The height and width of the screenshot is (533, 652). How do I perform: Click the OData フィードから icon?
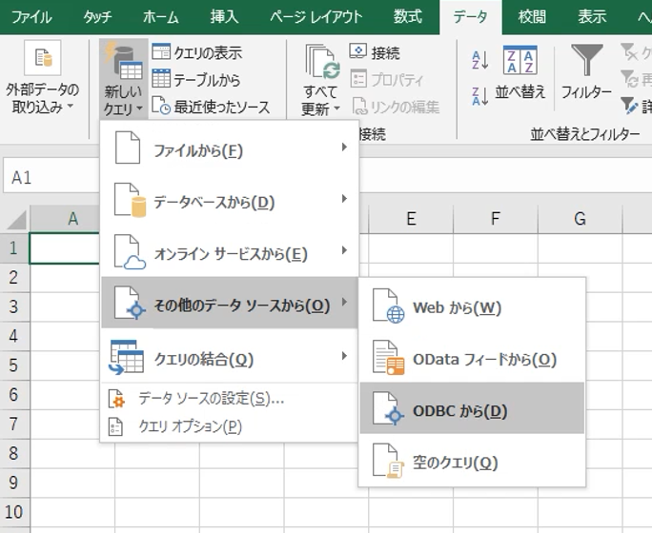[388, 358]
